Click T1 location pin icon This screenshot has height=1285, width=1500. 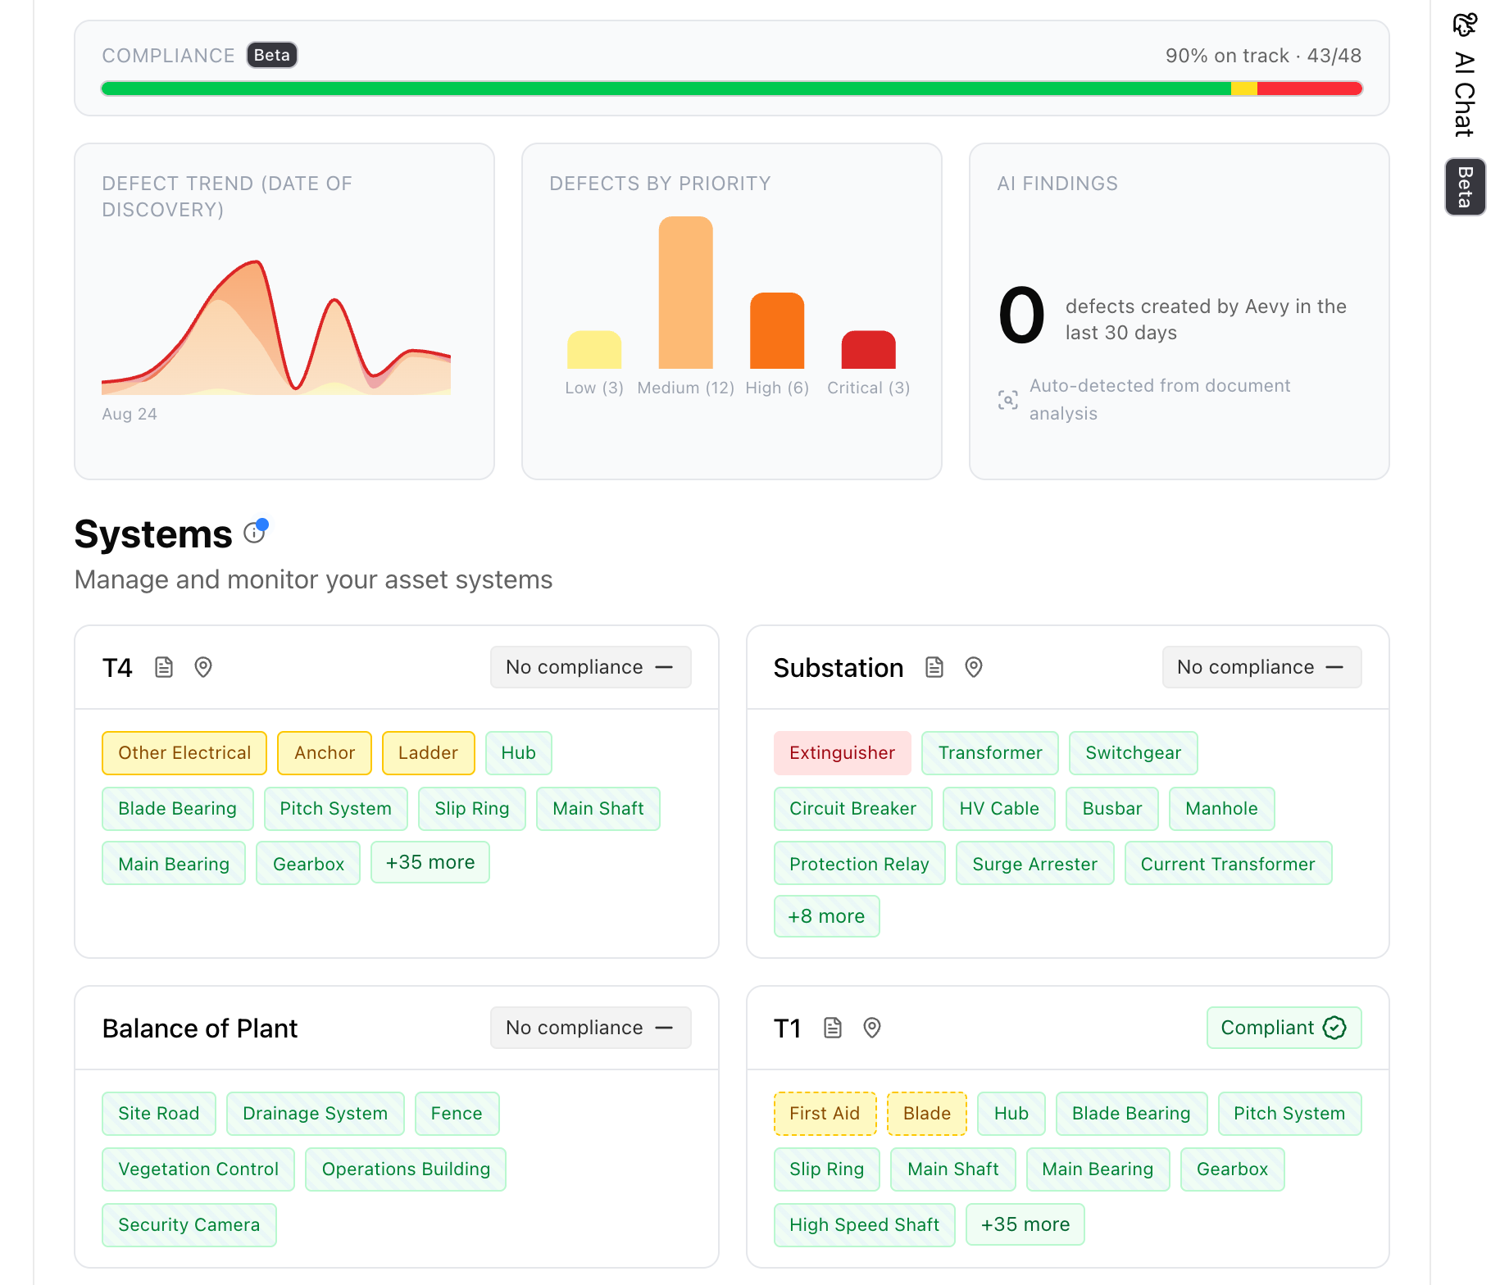tap(872, 1028)
